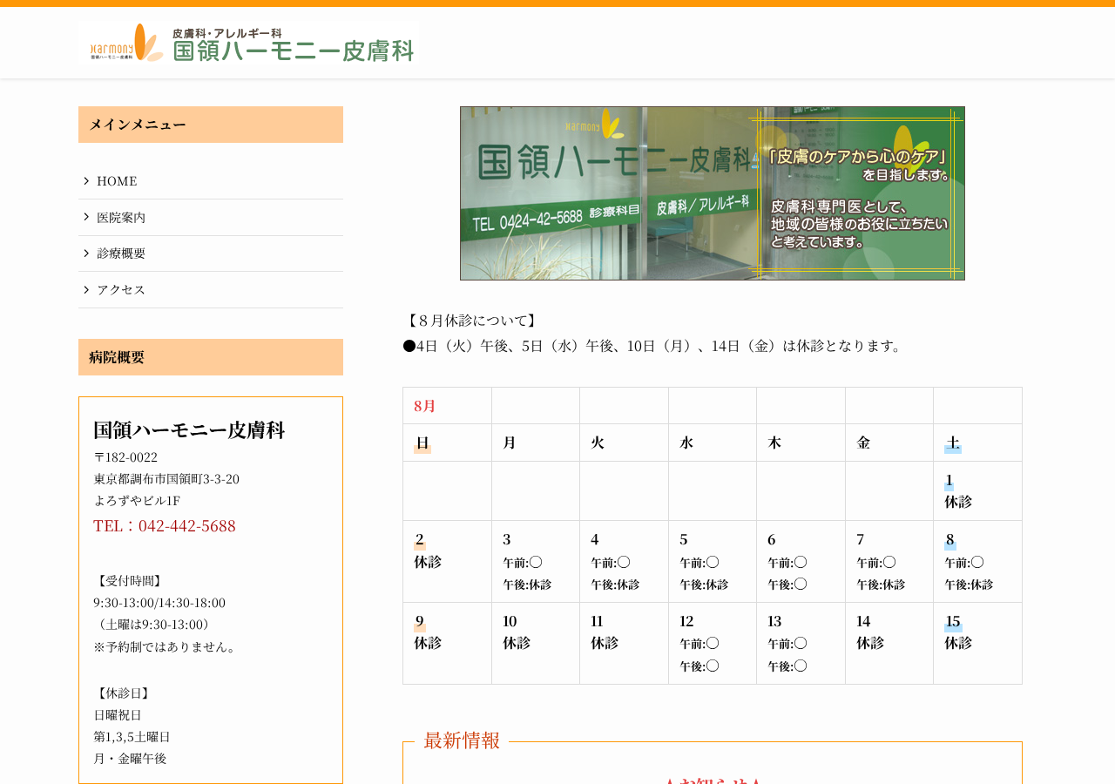The image size is (1115, 784).
Task: Click calendar date 4 cell
Action: point(624,562)
